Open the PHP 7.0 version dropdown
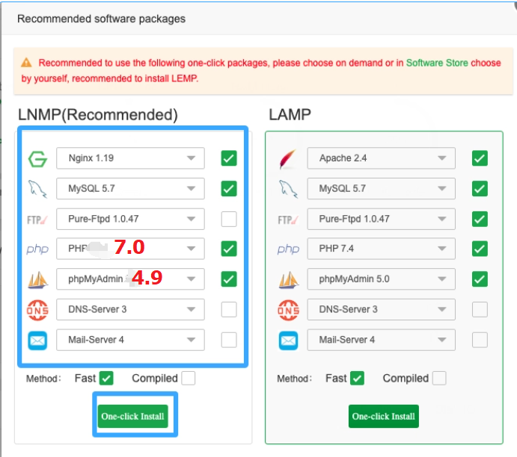The width and height of the screenshot is (517, 457). point(131,249)
